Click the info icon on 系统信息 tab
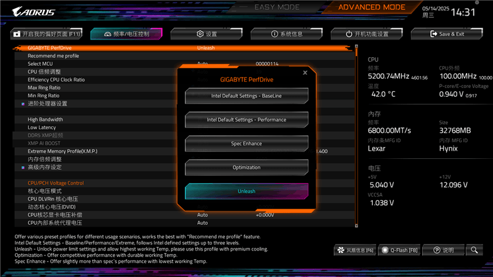The height and width of the screenshot is (277, 493). point(274,34)
